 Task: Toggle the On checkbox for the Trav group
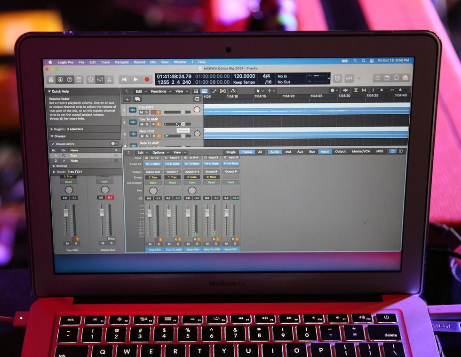point(64,156)
